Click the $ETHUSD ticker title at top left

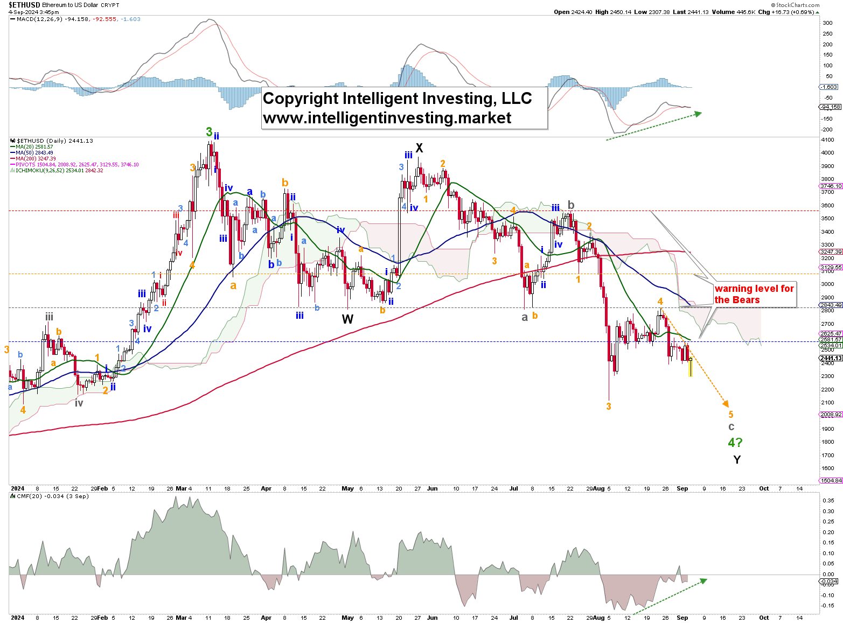[25, 5]
